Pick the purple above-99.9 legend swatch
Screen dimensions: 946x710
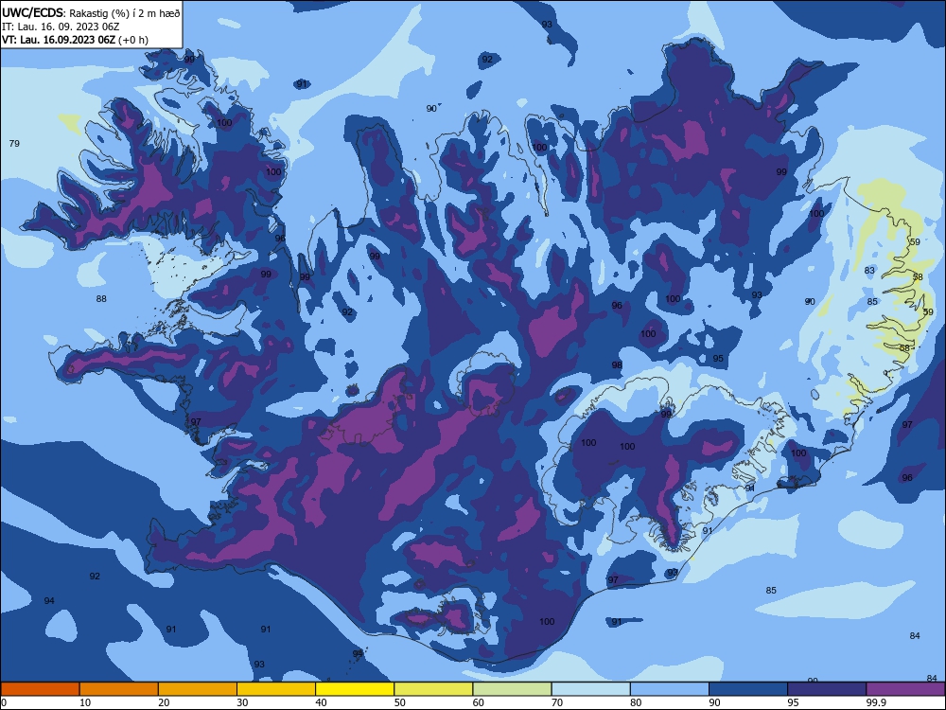point(905,689)
